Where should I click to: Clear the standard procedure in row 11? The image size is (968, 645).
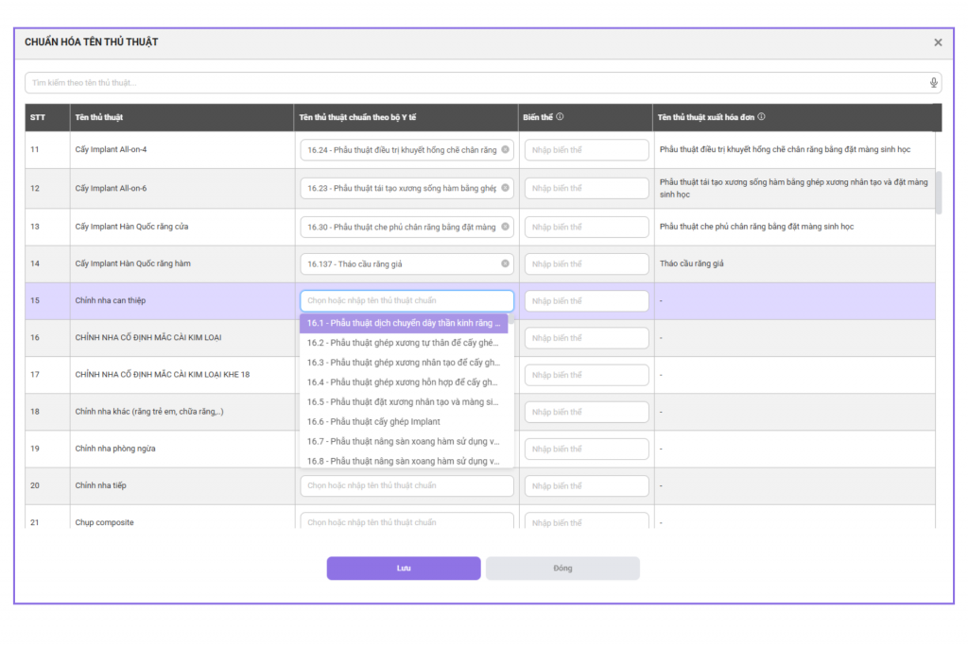505,150
